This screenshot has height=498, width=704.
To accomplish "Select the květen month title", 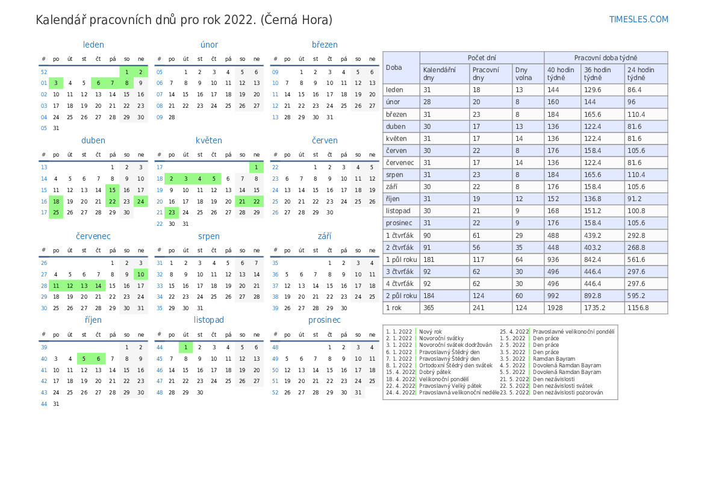I will click(209, 140).
